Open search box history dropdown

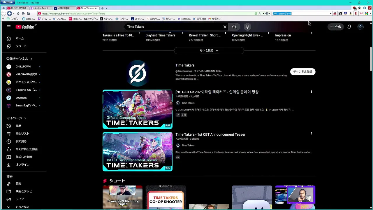point(330,13)
